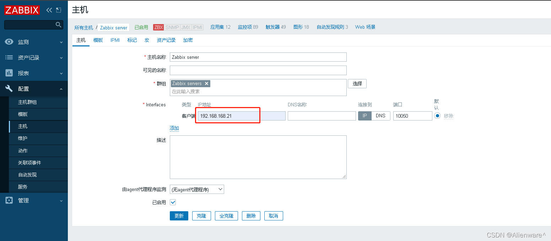551x241 pixels.
Task: Click the ZABBIX logo
Action: (22, 10)
